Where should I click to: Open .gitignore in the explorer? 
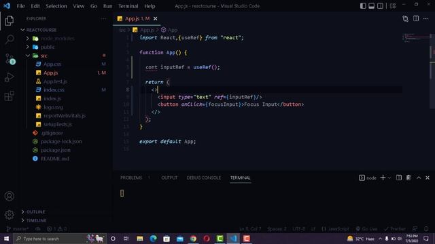pyautogui.click(x=52, y=133)
